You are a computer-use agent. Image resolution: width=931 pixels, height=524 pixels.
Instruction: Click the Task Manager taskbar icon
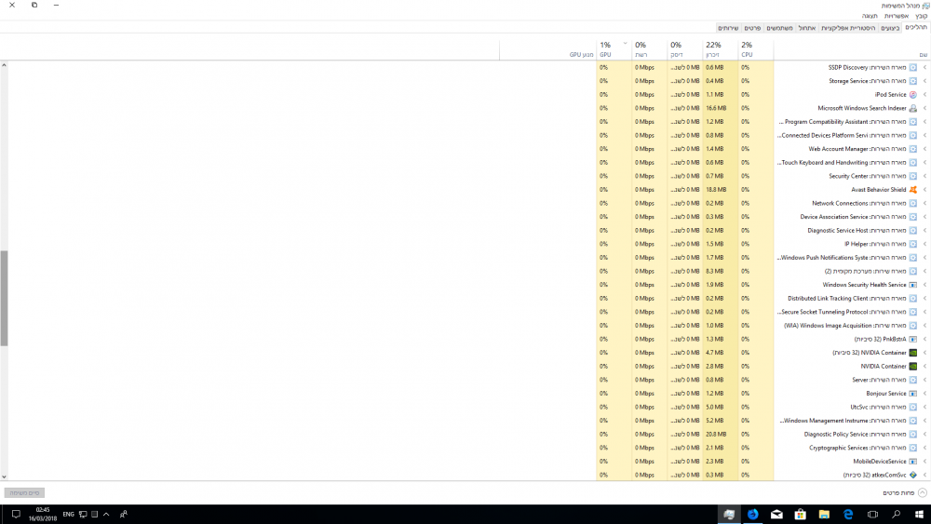click(x=729, y=514)
